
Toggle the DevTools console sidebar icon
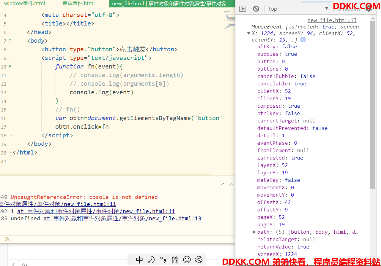coord(243,9)
